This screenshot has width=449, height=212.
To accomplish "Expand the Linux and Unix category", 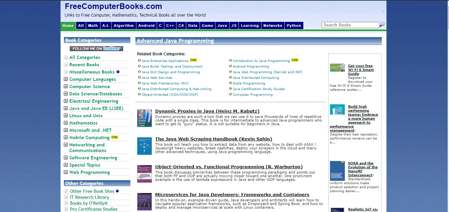I will click(x=66, y=116).
